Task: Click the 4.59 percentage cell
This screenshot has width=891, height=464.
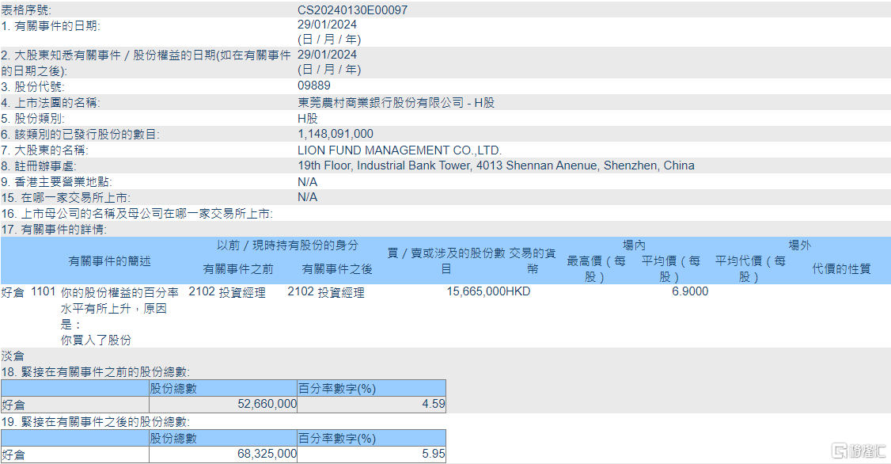Action: pos(434,405)
